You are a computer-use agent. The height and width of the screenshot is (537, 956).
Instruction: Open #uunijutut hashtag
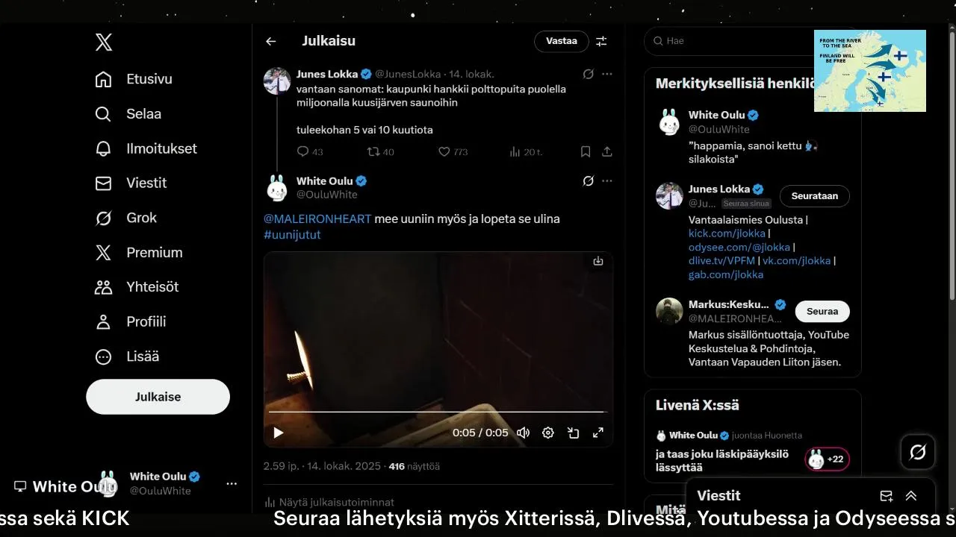(292, 234)
